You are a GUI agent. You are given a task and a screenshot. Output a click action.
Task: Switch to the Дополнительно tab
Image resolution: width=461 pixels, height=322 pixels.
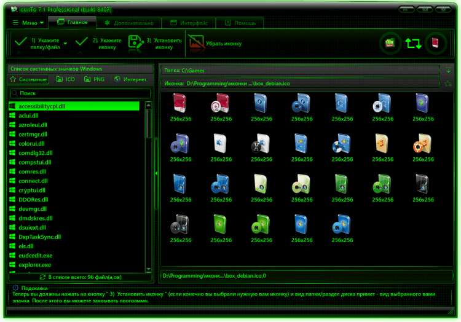(x=129, y=23)
